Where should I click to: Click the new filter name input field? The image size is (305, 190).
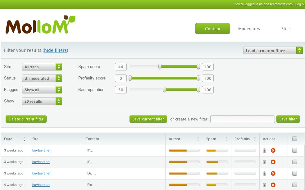pos(242,119)
